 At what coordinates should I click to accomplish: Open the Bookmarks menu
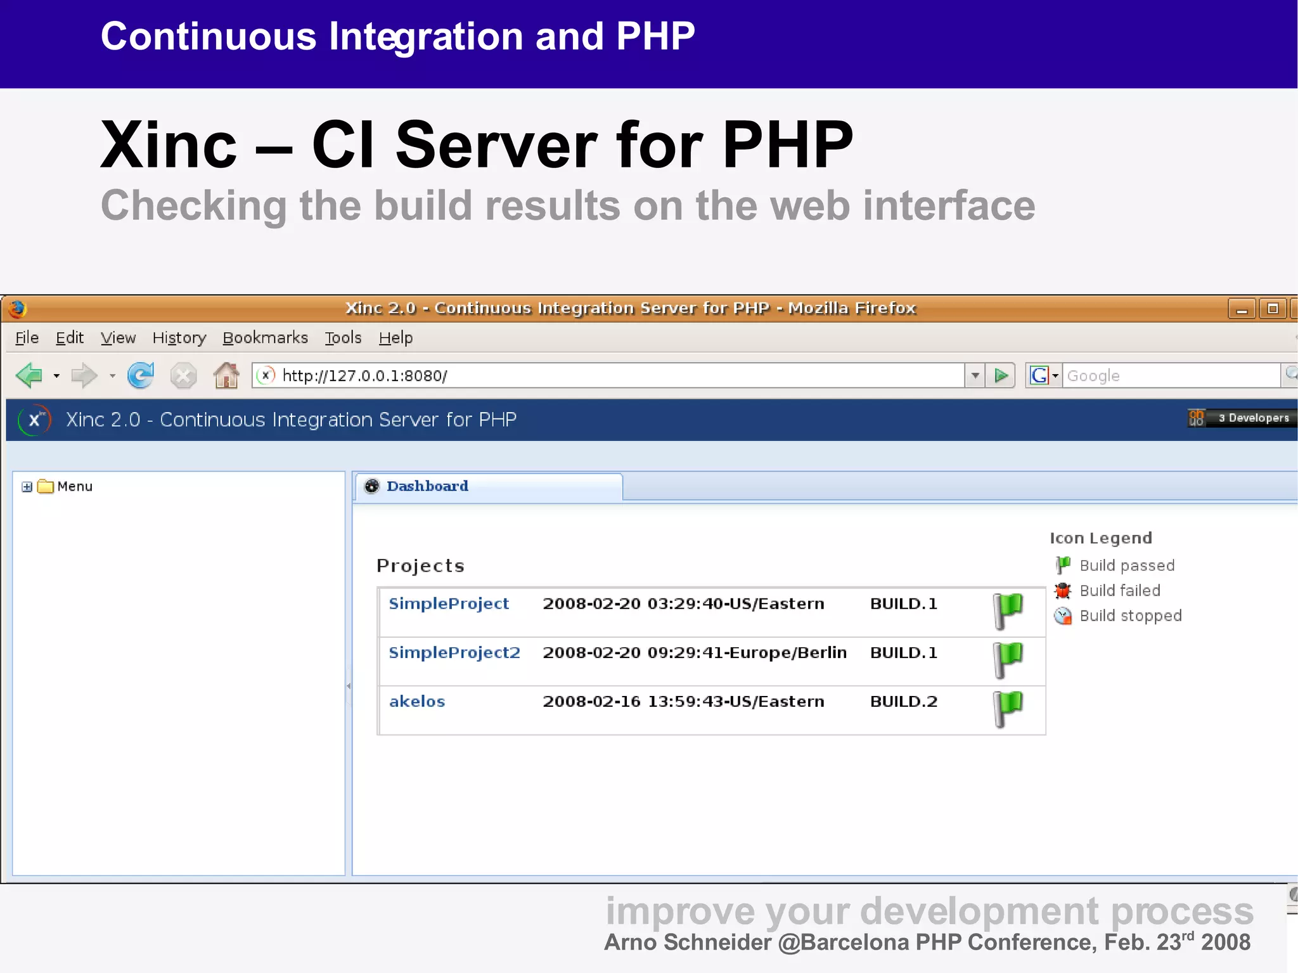pyautogui.click(x=265, y=338)
